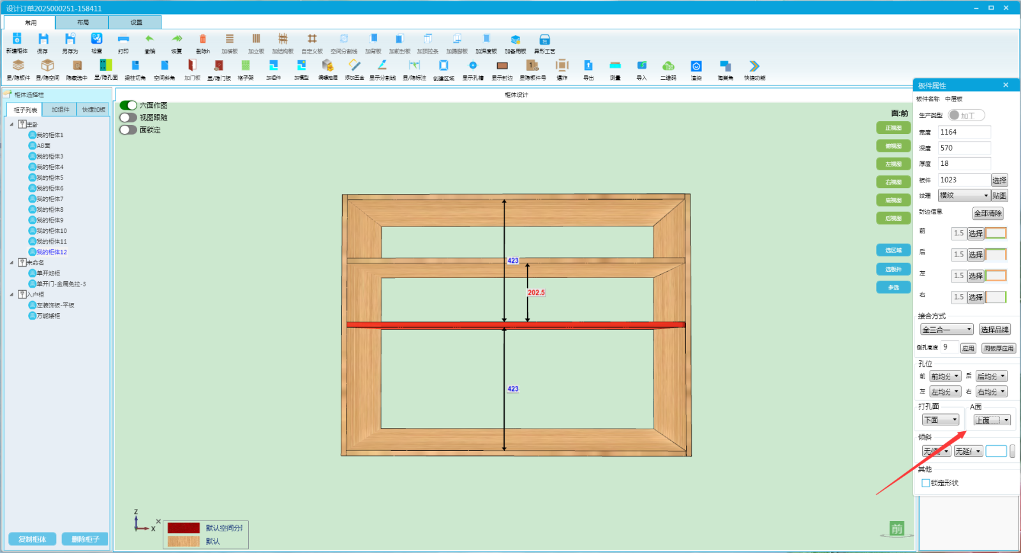Open the 纹理 (grain) dropdown showing 横纹
1021x553 pixels.
pyautogui.click(x=964, y=196)
